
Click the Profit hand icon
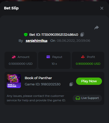click(x=83, y=57)
